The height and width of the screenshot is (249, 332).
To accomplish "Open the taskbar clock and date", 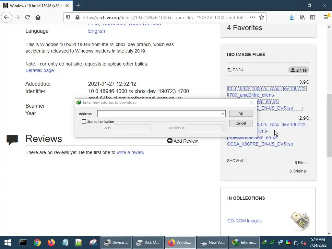I will [318, 243].
